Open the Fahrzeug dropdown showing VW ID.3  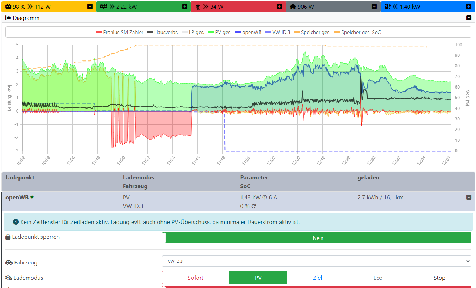(x=316, y=261)
